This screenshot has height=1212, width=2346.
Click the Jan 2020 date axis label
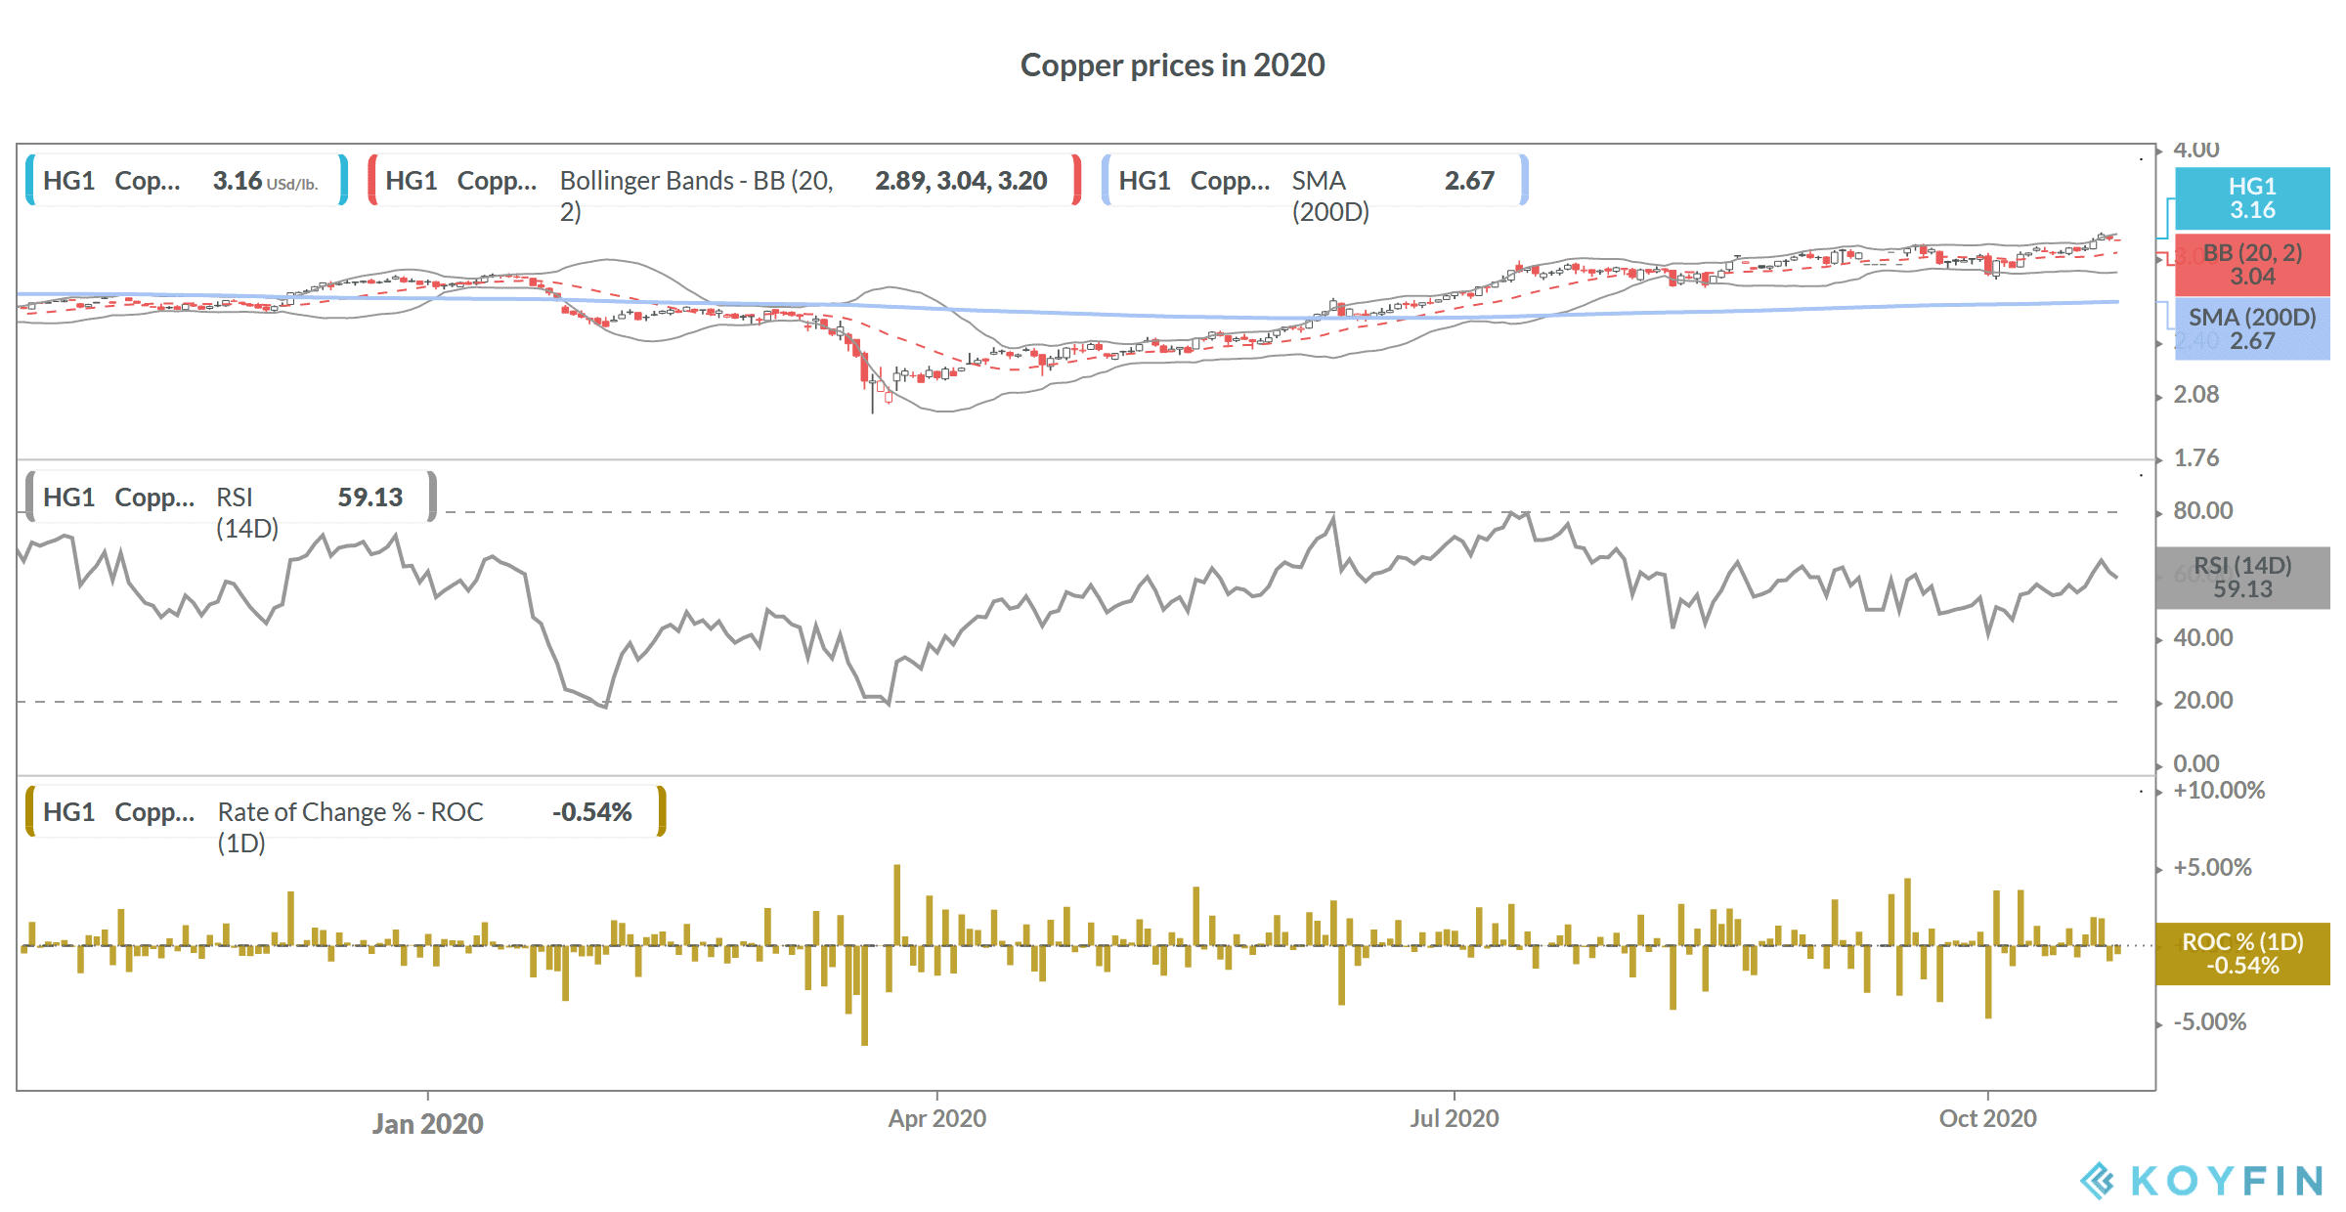[427, 1123]
